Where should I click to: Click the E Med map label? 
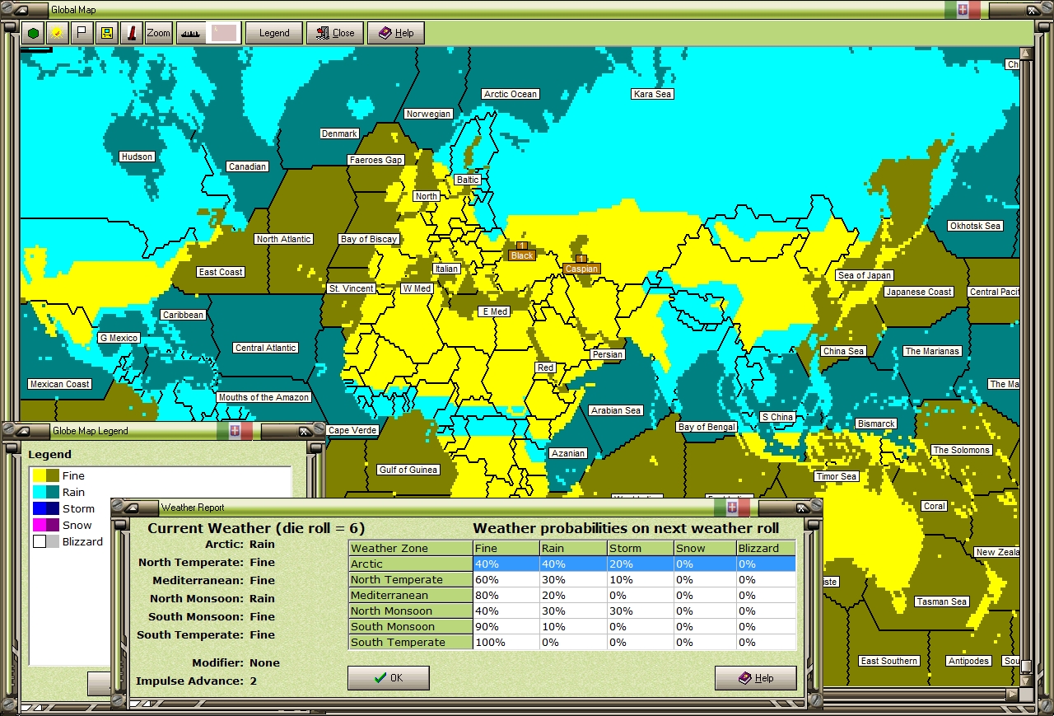click(x=495, y=311)
